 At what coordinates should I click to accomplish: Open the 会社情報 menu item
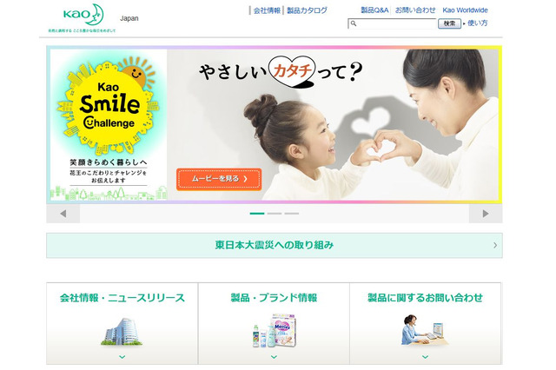point(267,10)
